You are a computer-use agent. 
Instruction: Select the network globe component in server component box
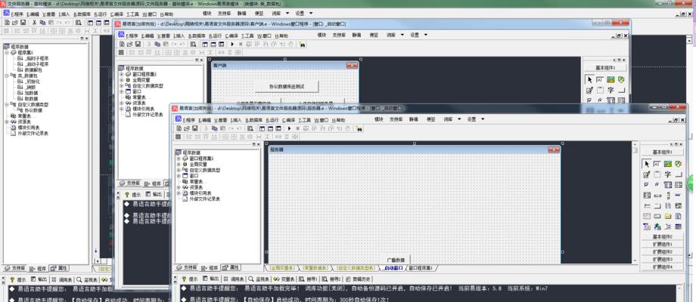pyautogui.click(x=657, y=226)
